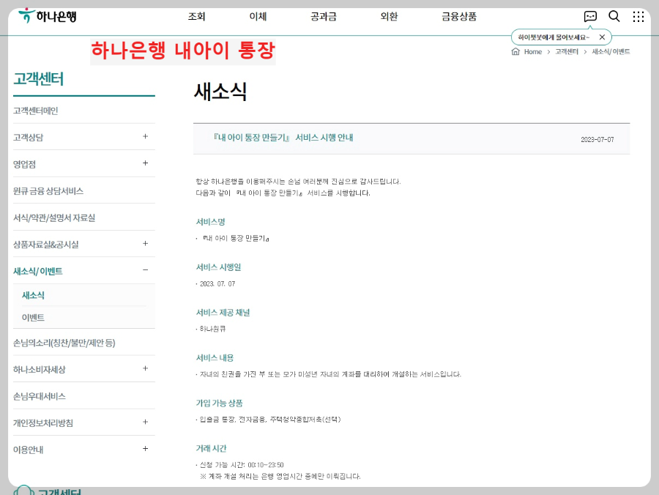The image size is (659, 495).
Task: Expand the 개인정보처리방침 plus sign
Action: tap(145, 422)
